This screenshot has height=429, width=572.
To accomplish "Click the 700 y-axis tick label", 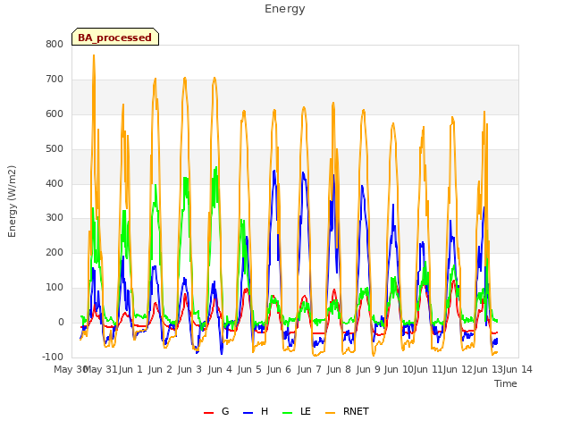I will coord(55,80).
